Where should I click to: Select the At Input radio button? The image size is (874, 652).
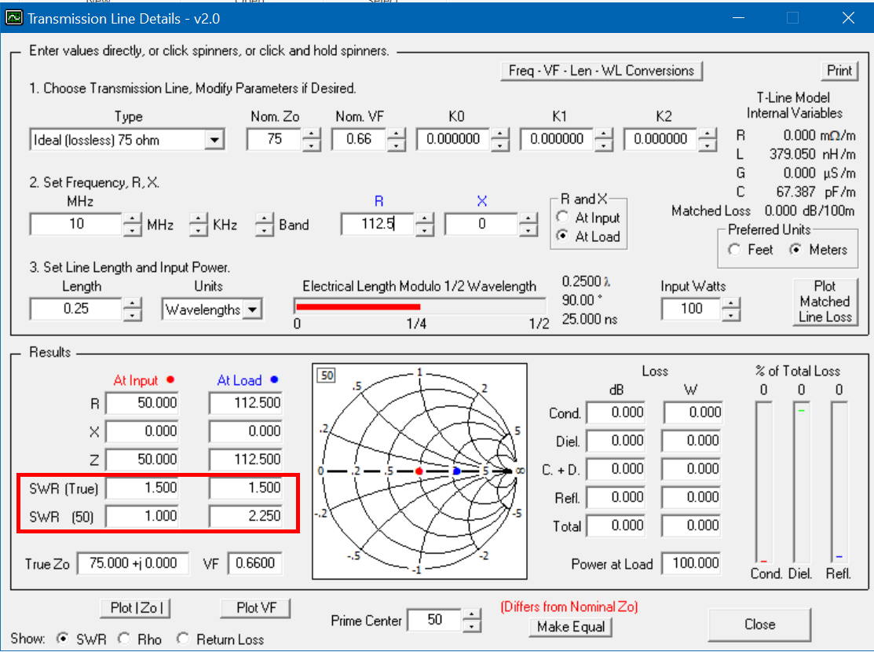562,218
